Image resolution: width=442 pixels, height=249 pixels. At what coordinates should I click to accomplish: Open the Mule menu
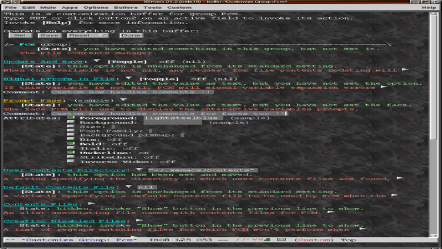(48, 7)
